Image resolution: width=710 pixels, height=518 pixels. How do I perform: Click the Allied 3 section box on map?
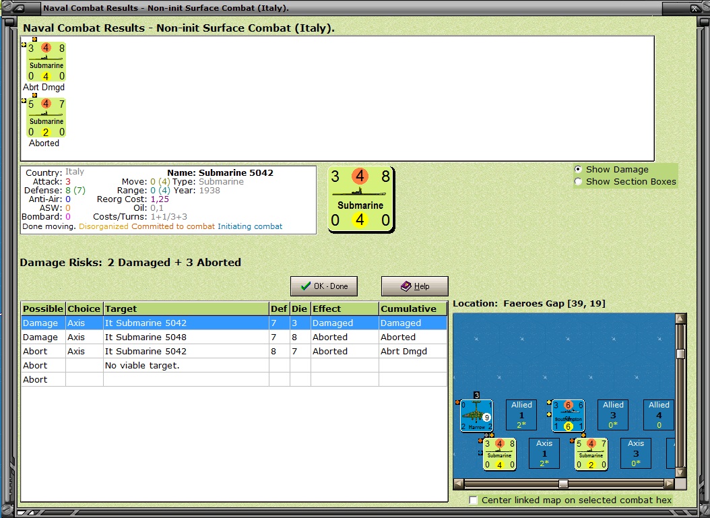click(x=613, y=415)
